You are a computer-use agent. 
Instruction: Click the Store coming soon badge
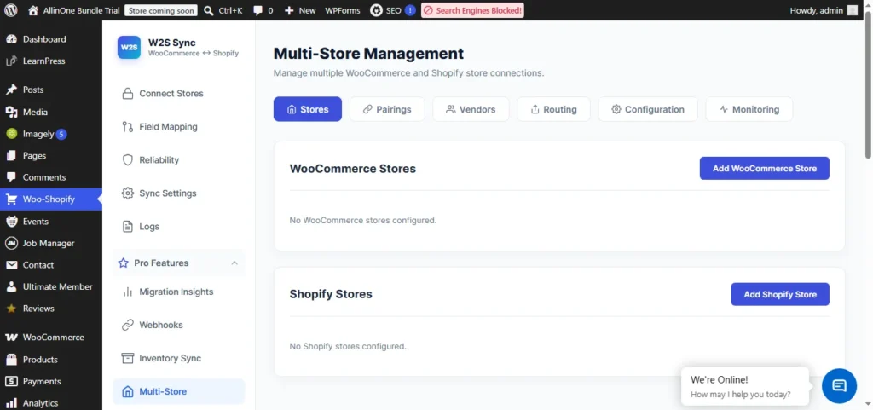[161, 10]
